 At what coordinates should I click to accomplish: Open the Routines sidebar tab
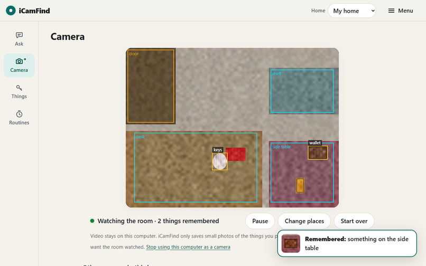(x=19, y=118)
